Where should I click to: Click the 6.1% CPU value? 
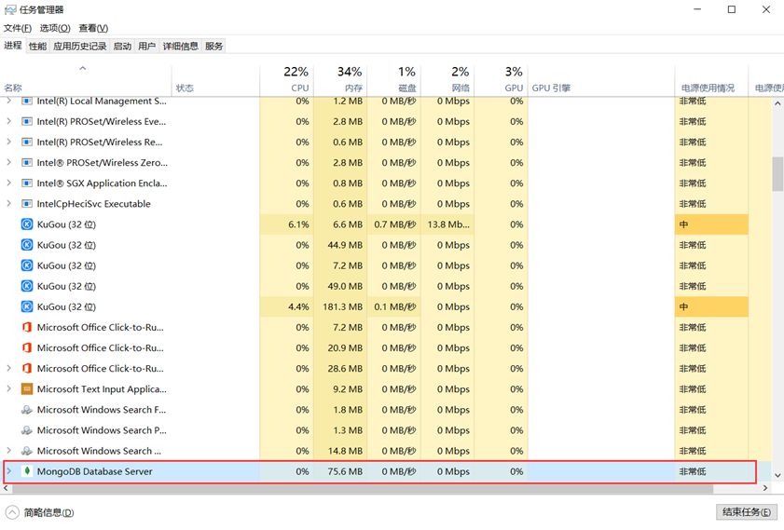click(x=298, y=224)
